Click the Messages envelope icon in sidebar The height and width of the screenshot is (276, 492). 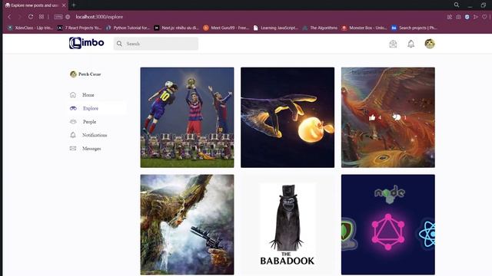click(x=73, y=149)
